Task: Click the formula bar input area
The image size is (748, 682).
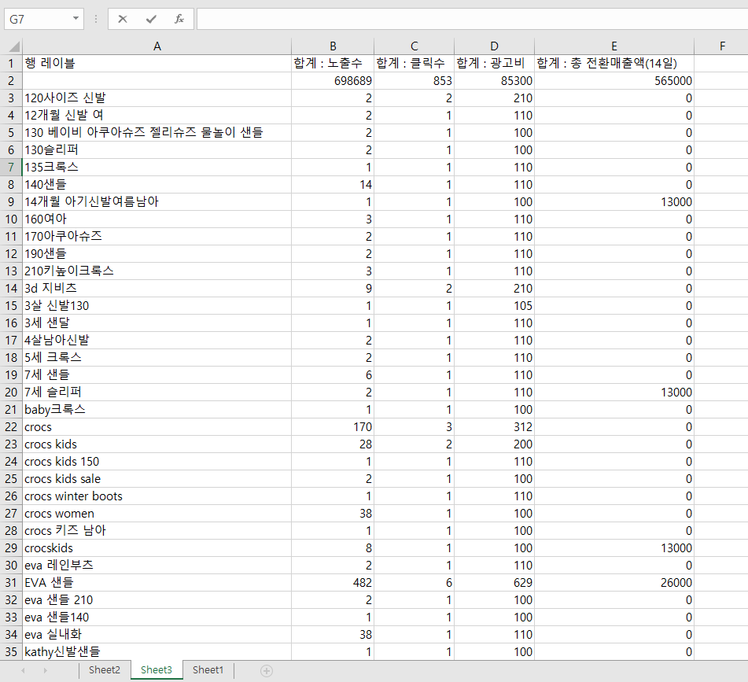Action: [x=472, y=19]
